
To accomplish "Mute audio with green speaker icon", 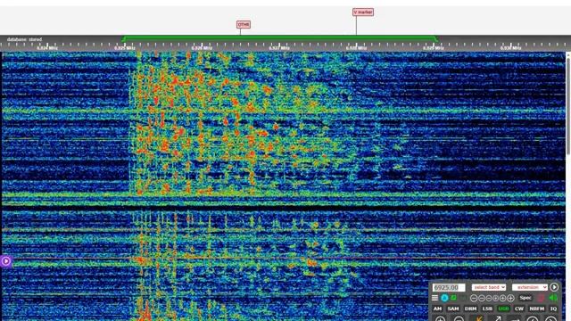I will point(553,298).
